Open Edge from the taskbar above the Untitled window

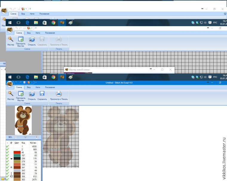(x=27, y=77)
